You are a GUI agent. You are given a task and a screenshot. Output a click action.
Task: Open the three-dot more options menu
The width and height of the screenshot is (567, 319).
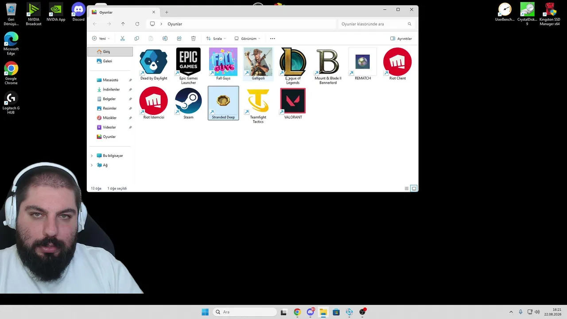point(272,39)
